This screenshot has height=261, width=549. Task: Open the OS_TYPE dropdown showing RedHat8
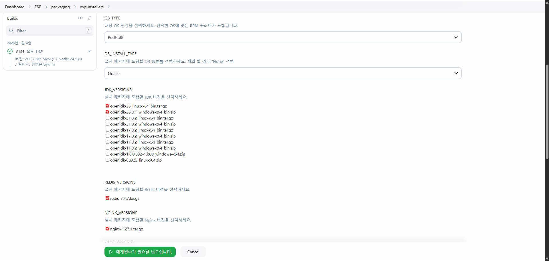(283, 37)
